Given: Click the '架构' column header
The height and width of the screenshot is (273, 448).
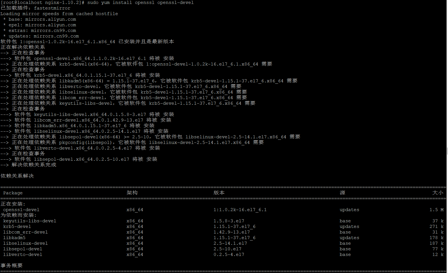Looking at the screenshot, I should pyautogui.click(x=132, y=193).
